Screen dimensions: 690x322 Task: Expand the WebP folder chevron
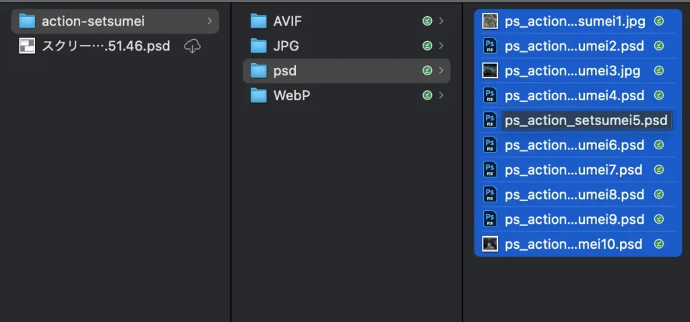point(441,95)
